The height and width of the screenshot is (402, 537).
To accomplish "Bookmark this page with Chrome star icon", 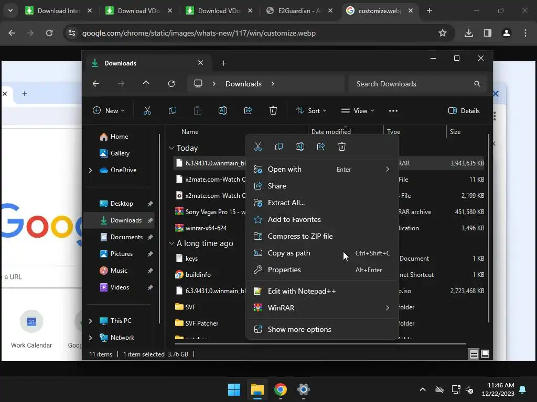I will click(x=443, y=33).
